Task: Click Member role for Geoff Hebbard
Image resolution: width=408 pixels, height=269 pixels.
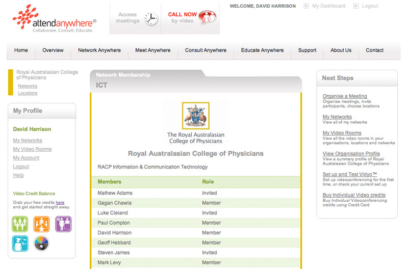Action: [x=211, y=243]
